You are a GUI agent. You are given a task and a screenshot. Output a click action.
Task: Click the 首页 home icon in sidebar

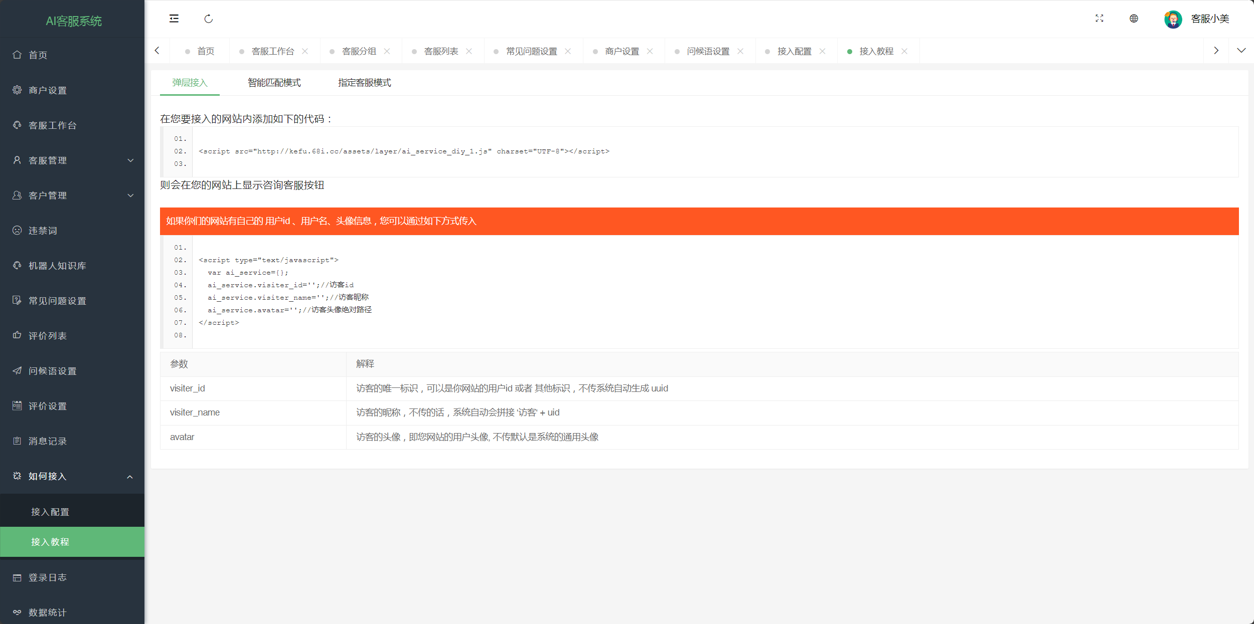point(17,55)
